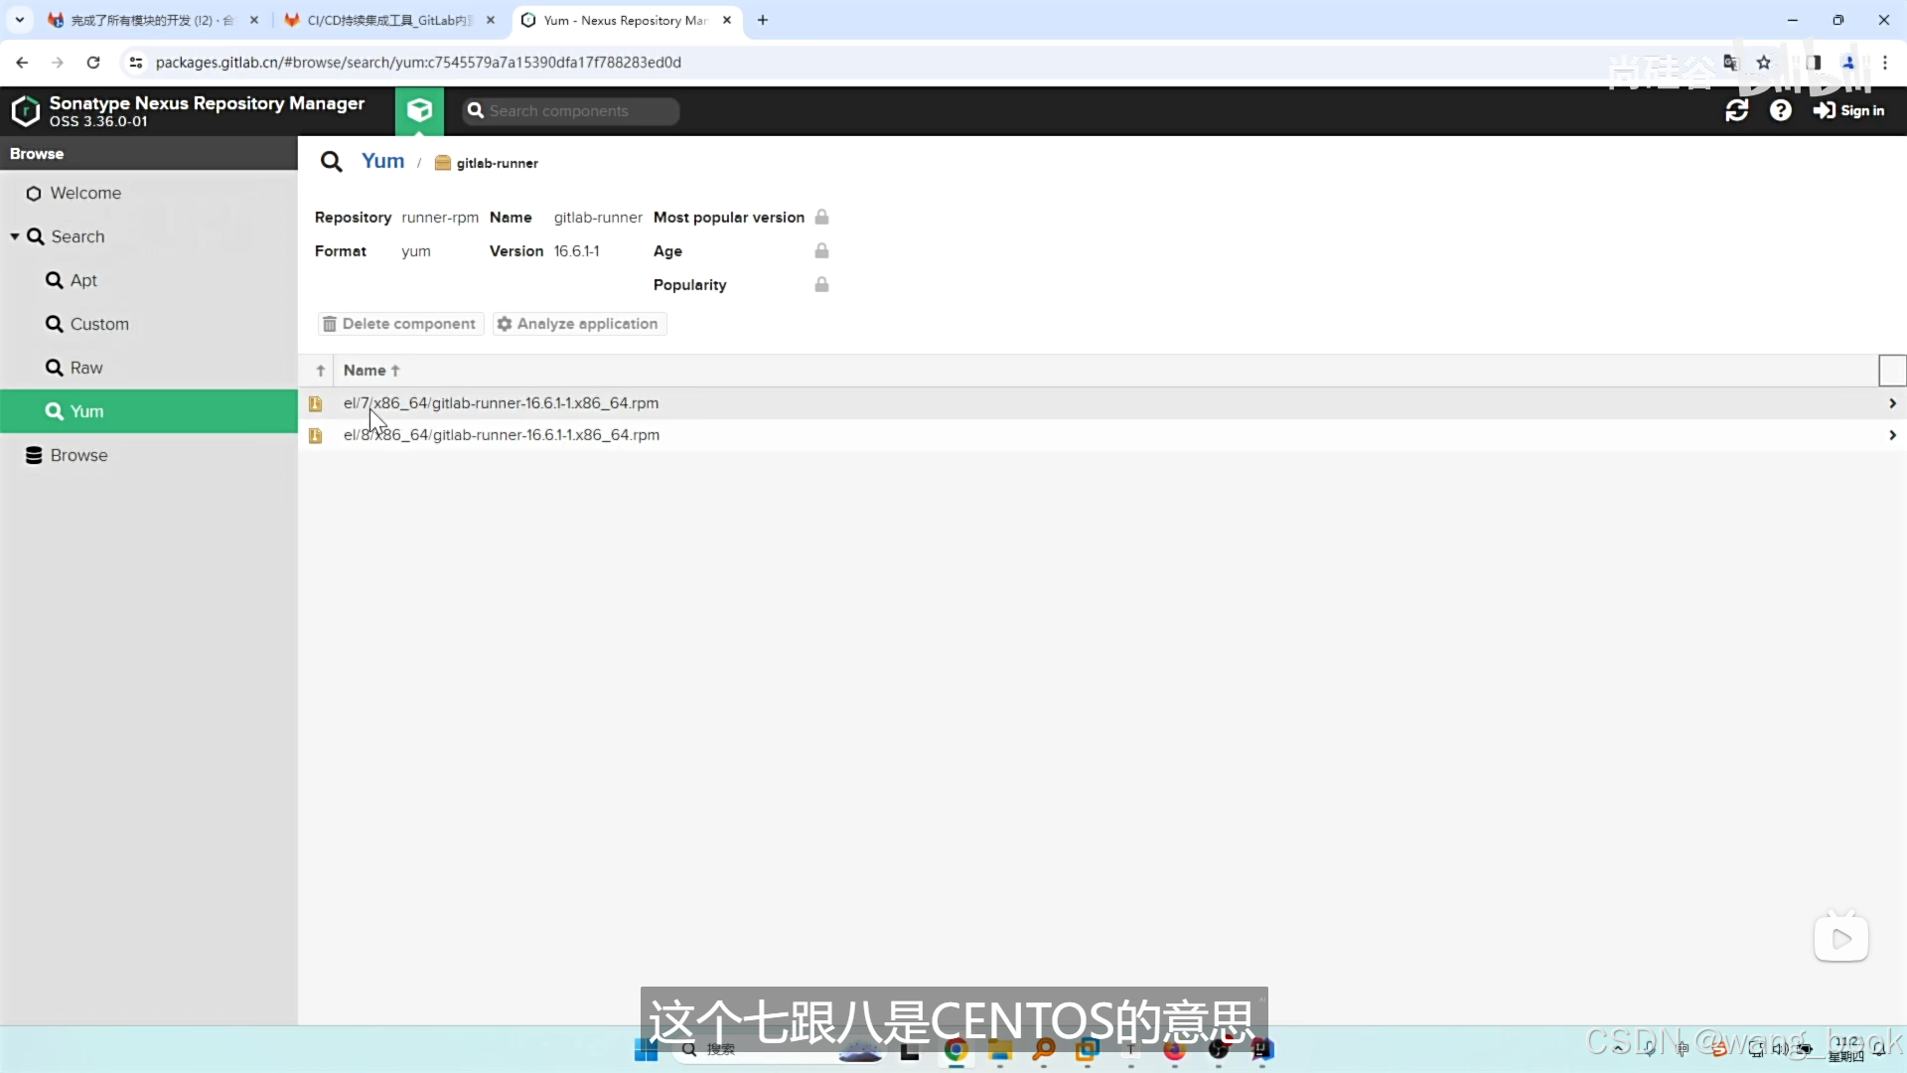The height and width of the screenshot is (1073, 1907).
Task: Click chevron on el/7 asset row
Action: [x=1892, y=403]
